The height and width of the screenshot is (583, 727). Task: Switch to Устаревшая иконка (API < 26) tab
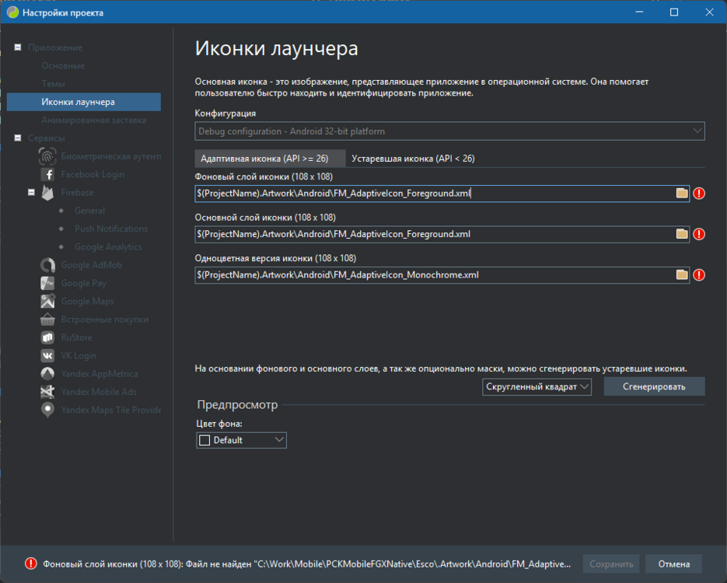point(413,159)
